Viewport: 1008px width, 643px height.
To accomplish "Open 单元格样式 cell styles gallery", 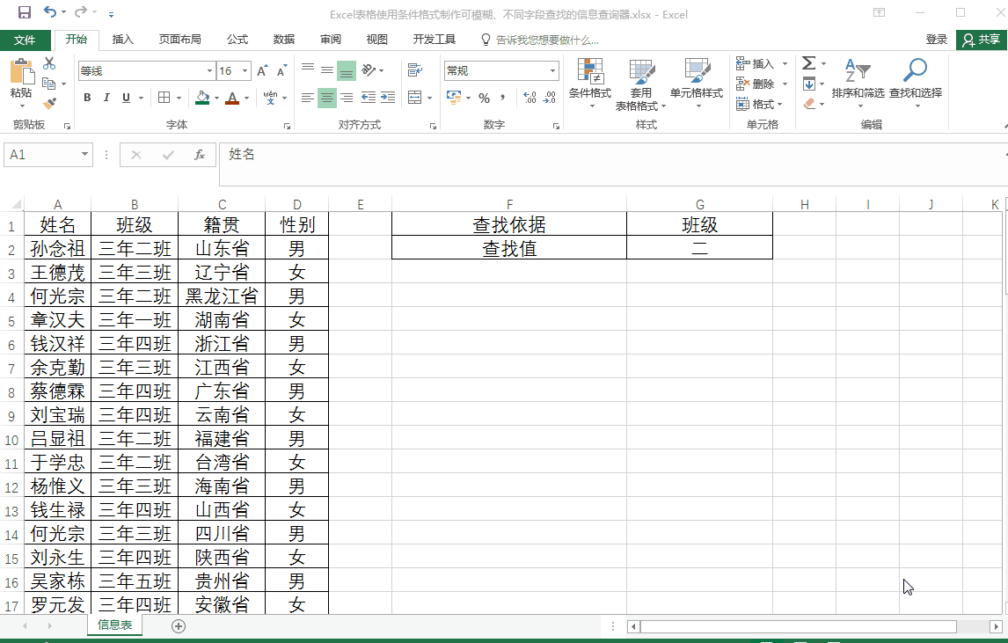I will (697, 82).
